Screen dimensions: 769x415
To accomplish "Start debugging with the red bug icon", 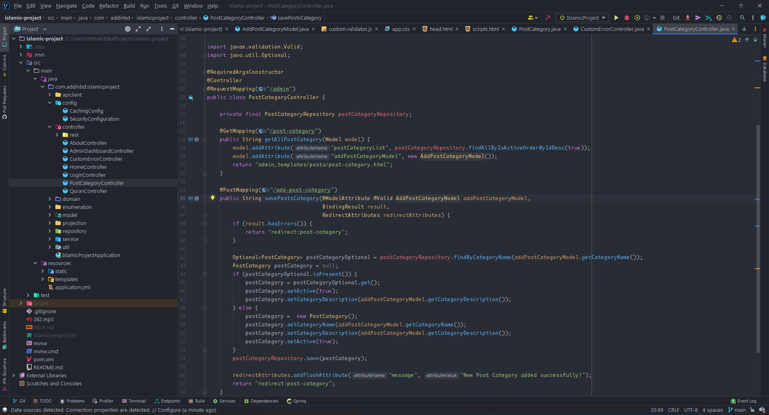I will pos(627,18).
